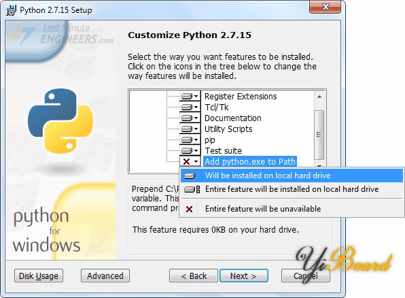Select the Documentation tree row
405x298 pixels.
pyautogui.click(x=232, y=118)
